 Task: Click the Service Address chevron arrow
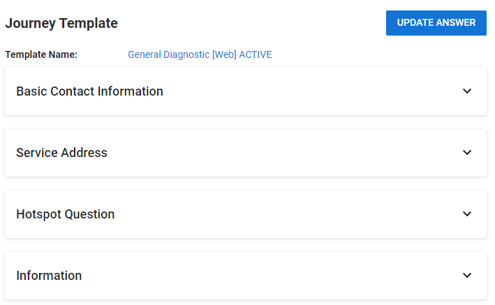(x=467, y=152)
